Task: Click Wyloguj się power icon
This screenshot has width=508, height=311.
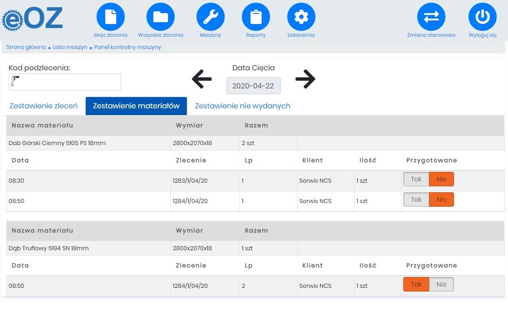Action: 482,17
